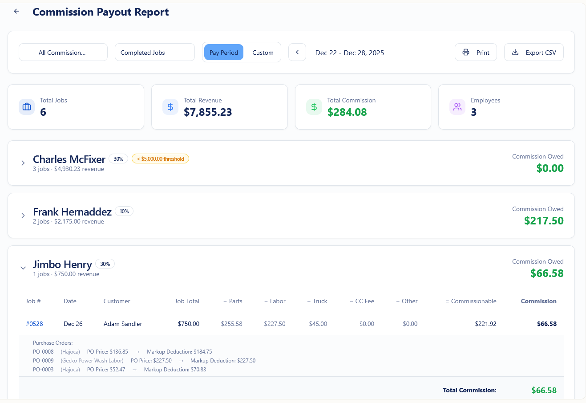
Task: Switch to the Custom date range tab
Action: click(x=263, y=52)
